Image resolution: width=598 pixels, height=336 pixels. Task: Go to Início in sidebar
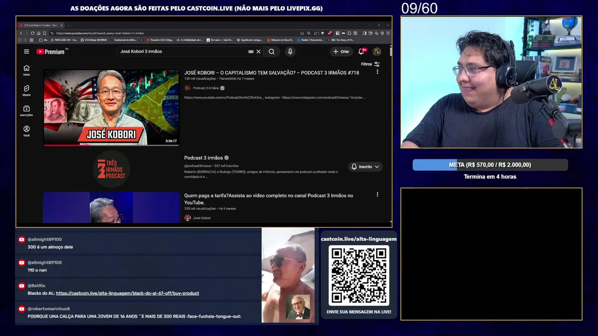pos(27,70)
